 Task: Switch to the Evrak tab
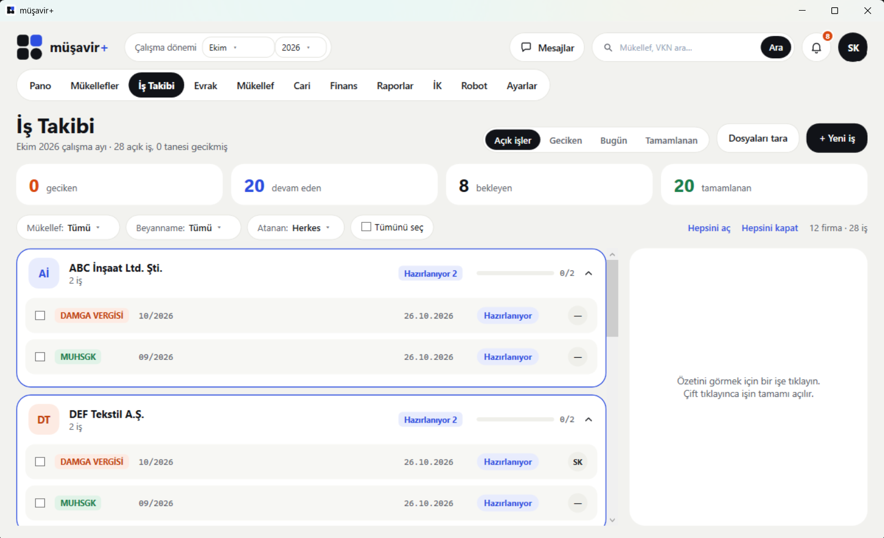(206, 86)
